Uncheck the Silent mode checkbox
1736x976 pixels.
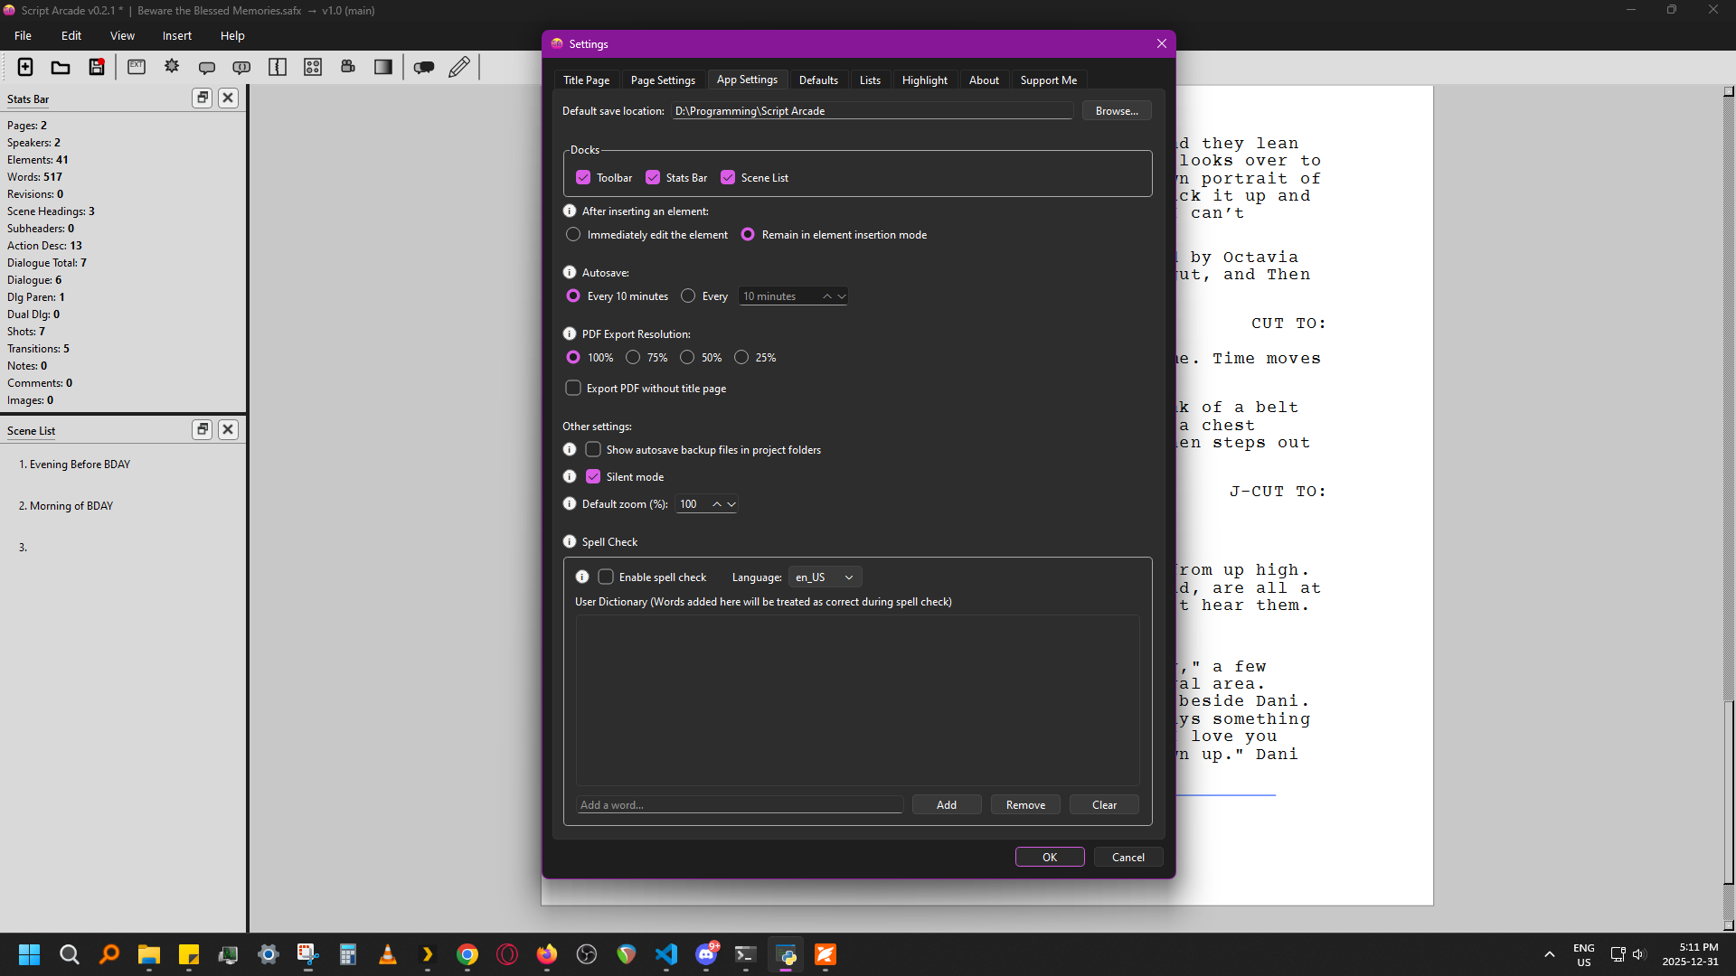click(593, 476)
